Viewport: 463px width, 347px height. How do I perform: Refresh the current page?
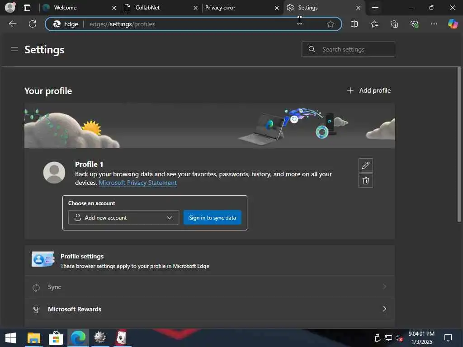pos(33,24)
